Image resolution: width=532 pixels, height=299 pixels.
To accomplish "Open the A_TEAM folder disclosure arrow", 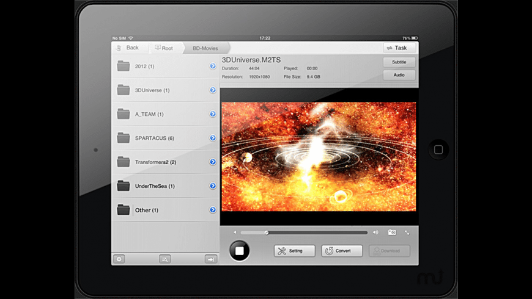I will (x=213, y=113).
